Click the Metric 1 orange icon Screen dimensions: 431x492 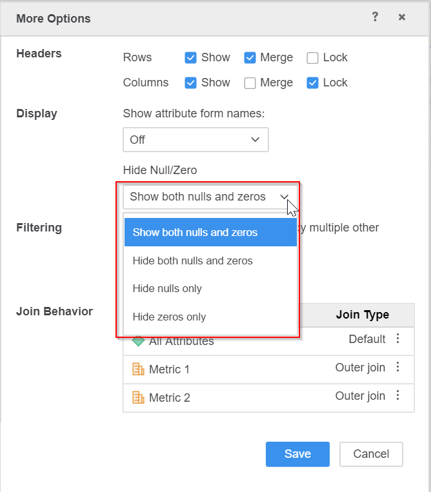(138, 369)
